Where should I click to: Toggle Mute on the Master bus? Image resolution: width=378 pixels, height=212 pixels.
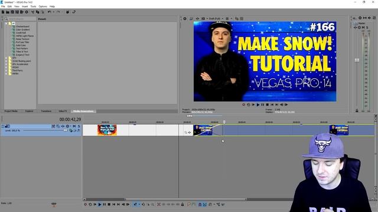click(363, 28)
